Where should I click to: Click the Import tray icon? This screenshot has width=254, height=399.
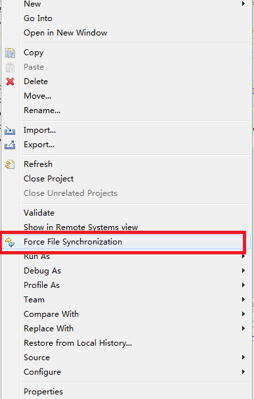tap(10, 130)
